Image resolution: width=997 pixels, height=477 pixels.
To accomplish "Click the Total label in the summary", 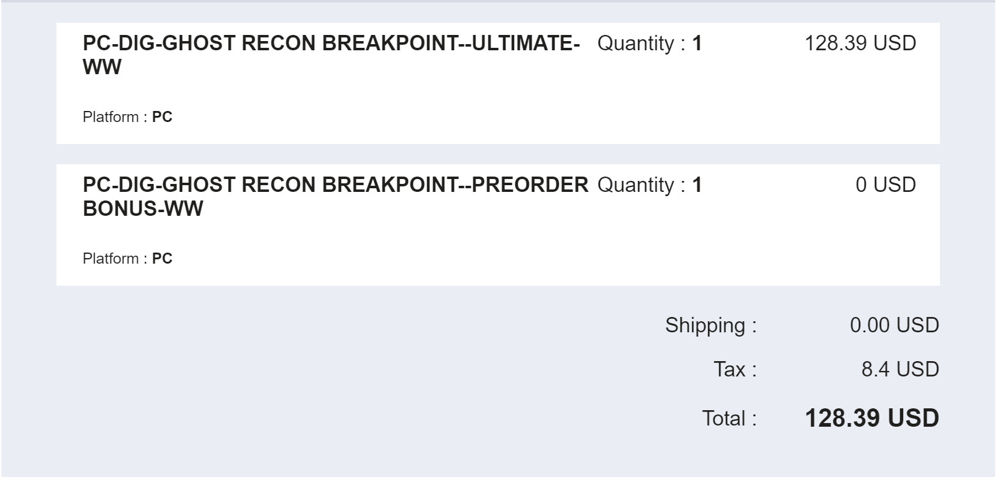I will tap(729, 419).
